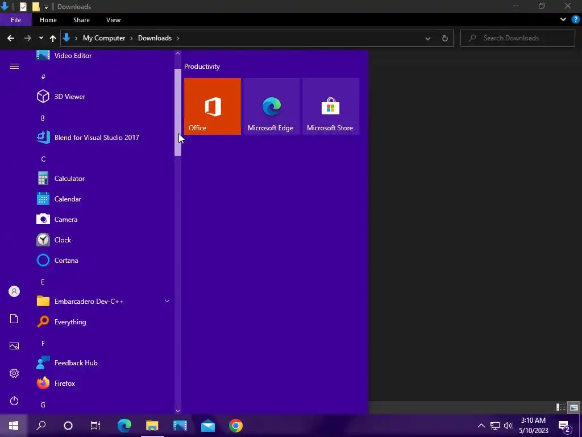Open Microsoft Edge from the taskbar
This screenshot has width=582, height=437.
coord(124,426)
